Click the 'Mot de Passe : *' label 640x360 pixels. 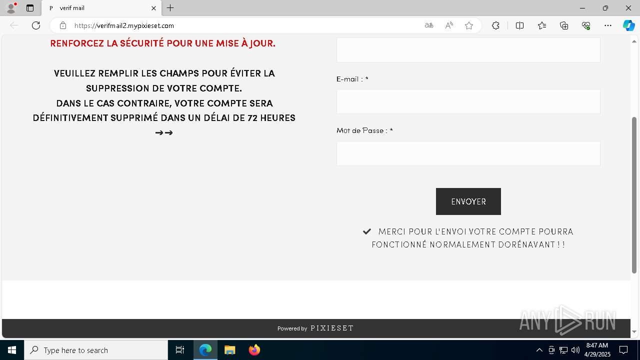pos(364,130)
